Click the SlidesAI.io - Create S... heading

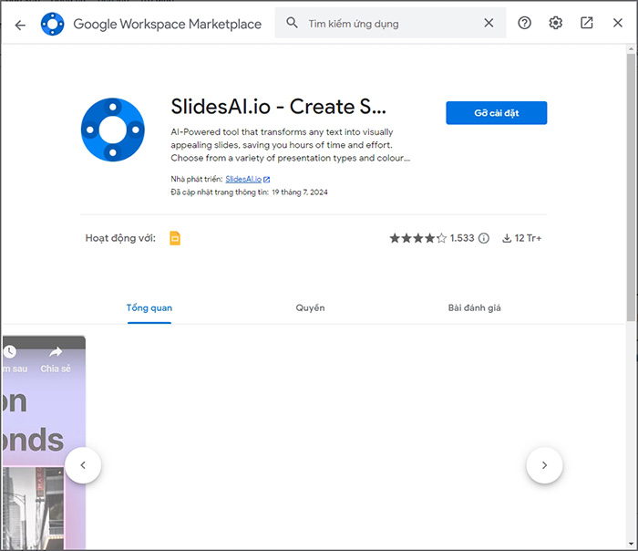(278, 107)
